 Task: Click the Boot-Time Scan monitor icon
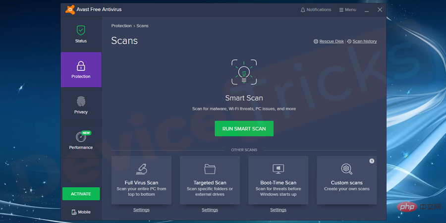(278, 169)
